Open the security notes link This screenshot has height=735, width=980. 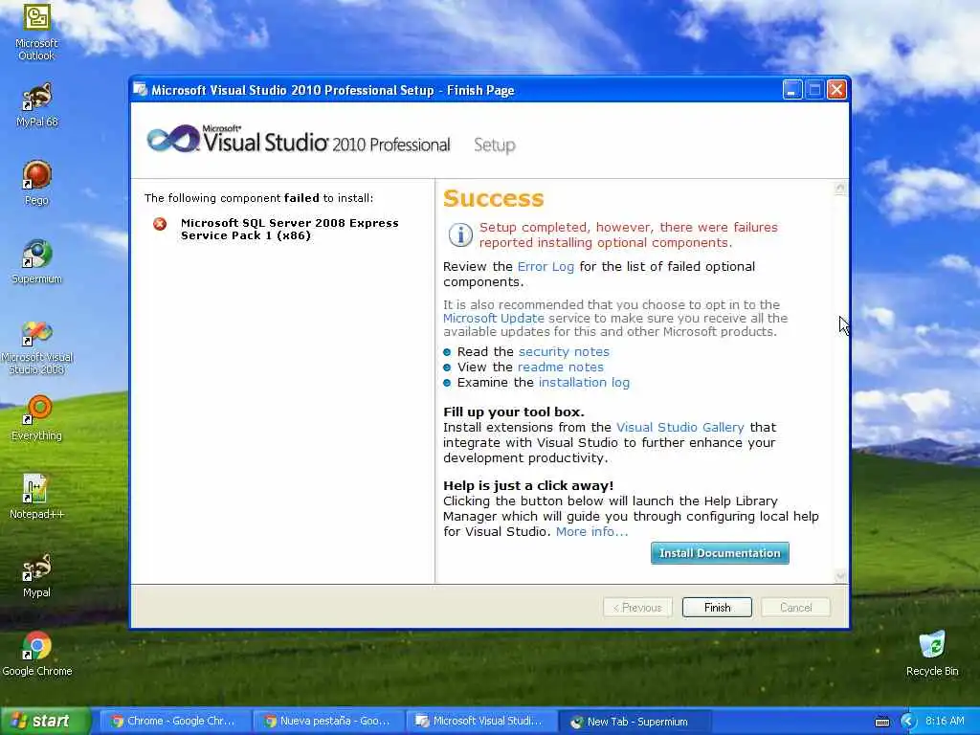click(x=564, y=352)
